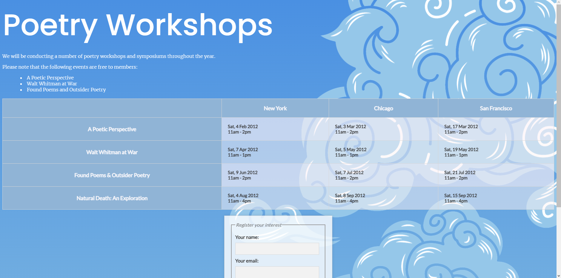Select the New York column header
561x278 pixels.
[x=275, y=108]
